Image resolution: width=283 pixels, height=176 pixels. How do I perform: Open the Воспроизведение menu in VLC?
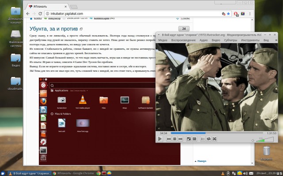click(184, 40)
